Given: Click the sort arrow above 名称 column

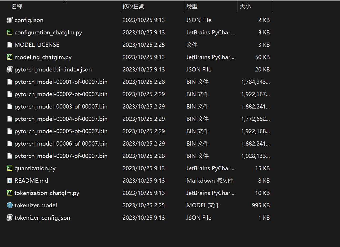Looking at the screenshot, I should pyautogui.click(x=65, y=2).
